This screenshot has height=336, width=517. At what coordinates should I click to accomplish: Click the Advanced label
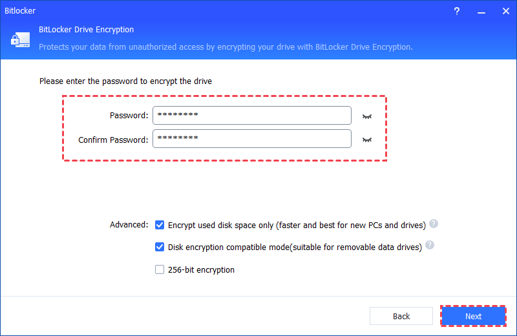click(x=129, y=225)
